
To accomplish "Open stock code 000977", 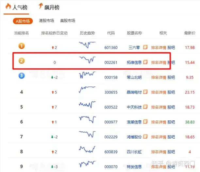I will point(111,122).
